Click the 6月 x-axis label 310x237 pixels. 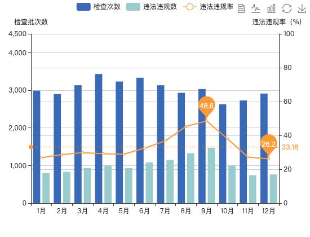144,211
